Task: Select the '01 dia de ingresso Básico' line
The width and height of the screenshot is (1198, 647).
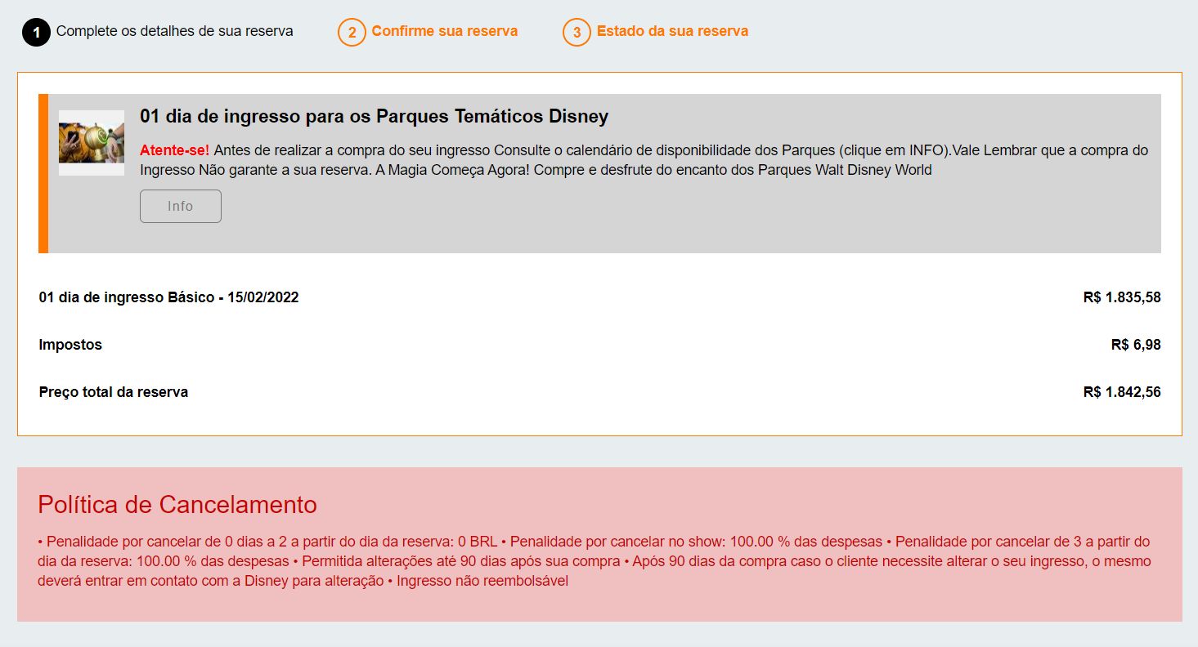Action: (x=168, y=297)
